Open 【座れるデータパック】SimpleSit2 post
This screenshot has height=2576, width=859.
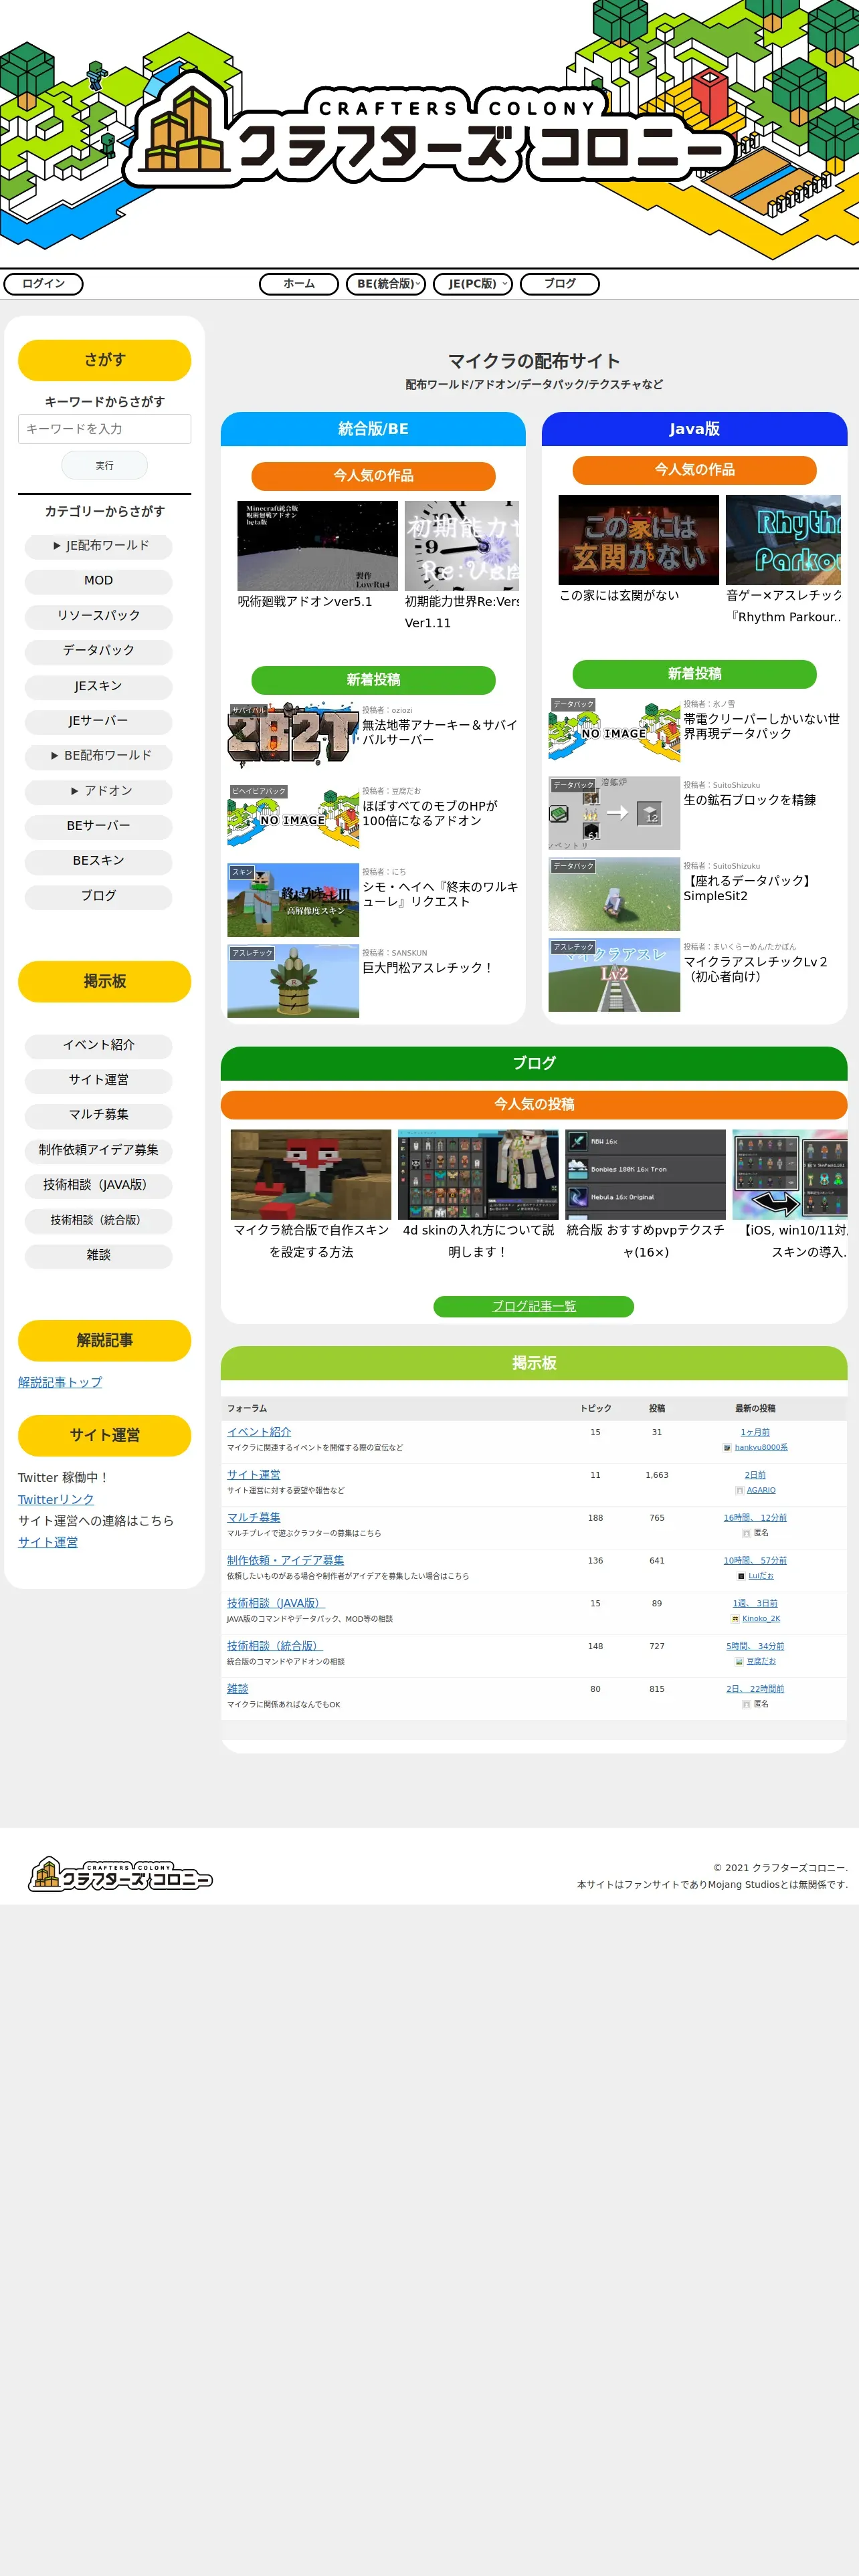[x=749, y=888]
